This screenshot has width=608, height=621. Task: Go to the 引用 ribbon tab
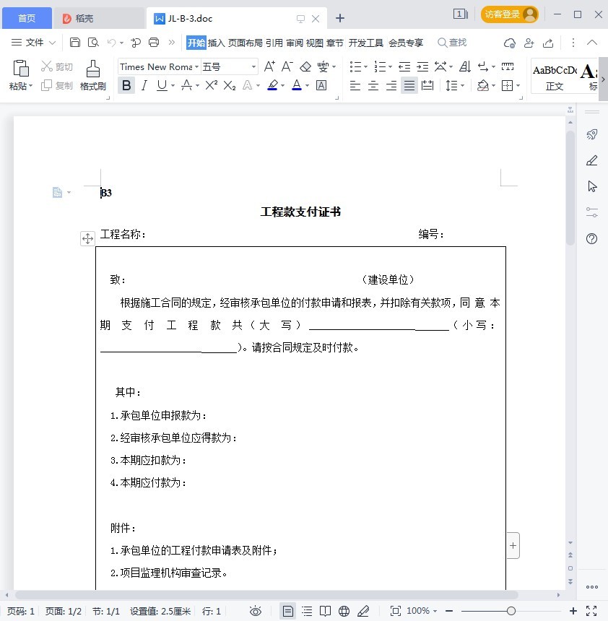[x=274, y=43]
